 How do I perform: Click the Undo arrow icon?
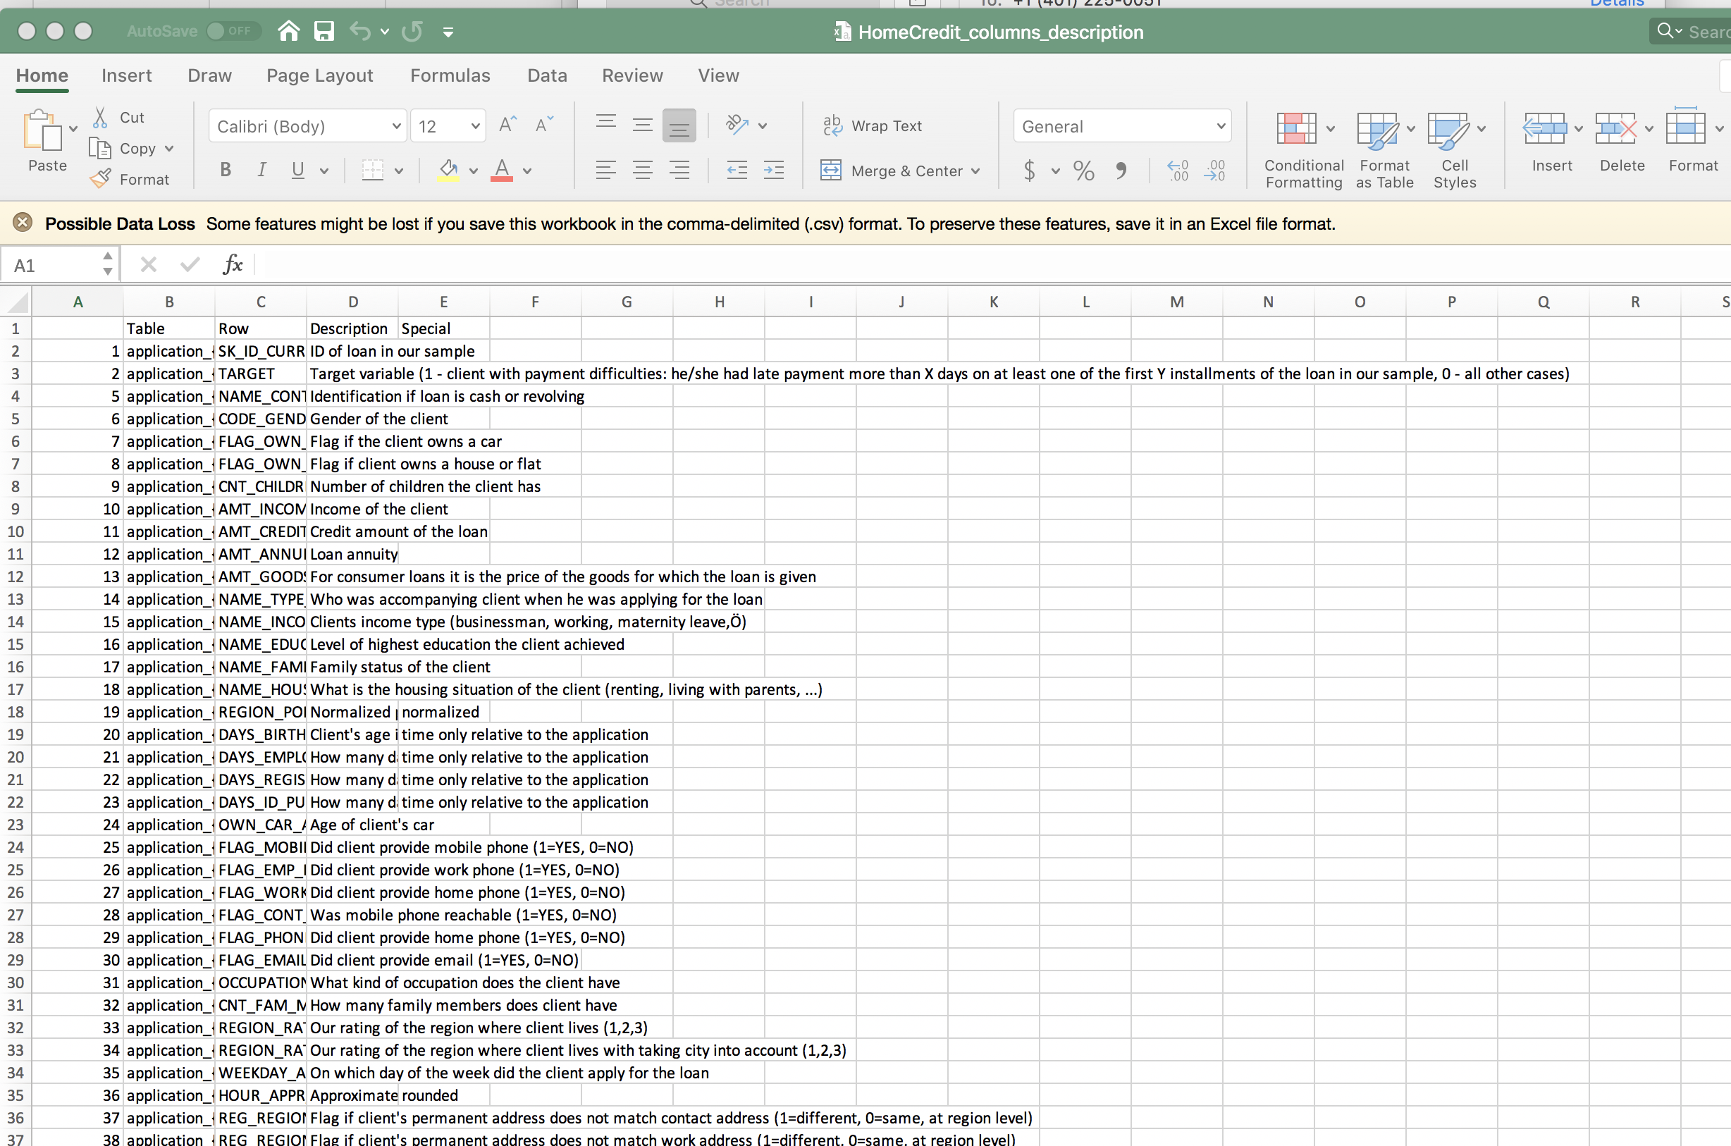pyautogui.click(x=359, y=32)
